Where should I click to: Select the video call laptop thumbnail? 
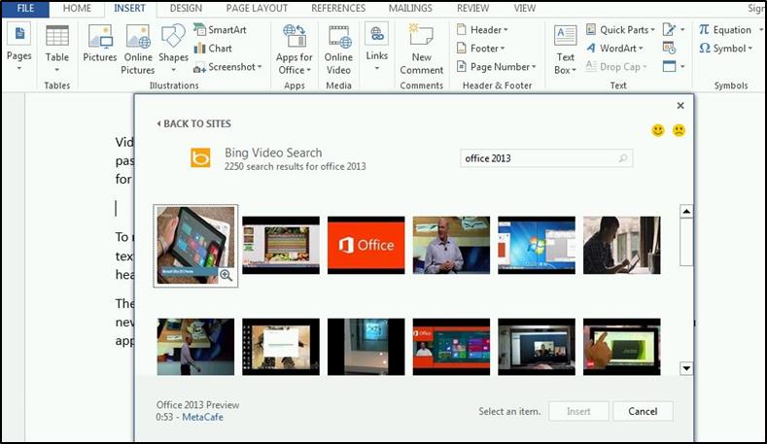[x=537, y=347]
